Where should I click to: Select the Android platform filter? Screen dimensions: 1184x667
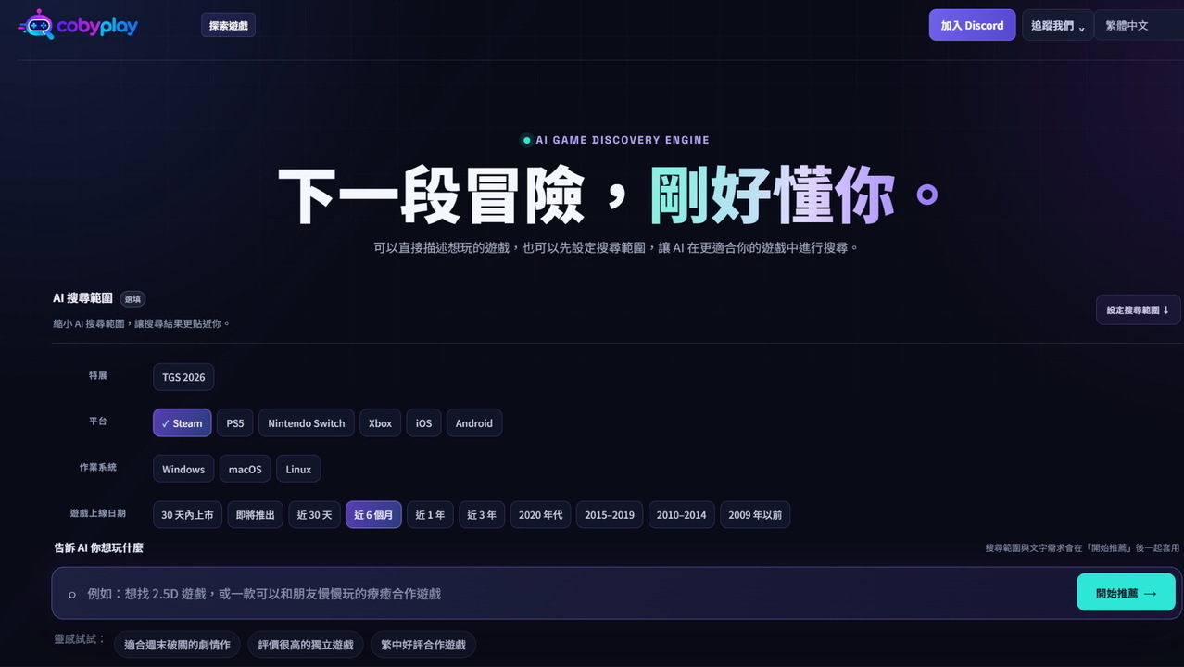(x=474, y=422)
